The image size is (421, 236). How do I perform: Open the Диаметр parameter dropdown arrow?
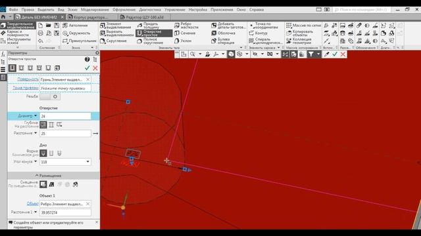click(x=36, y=116)
